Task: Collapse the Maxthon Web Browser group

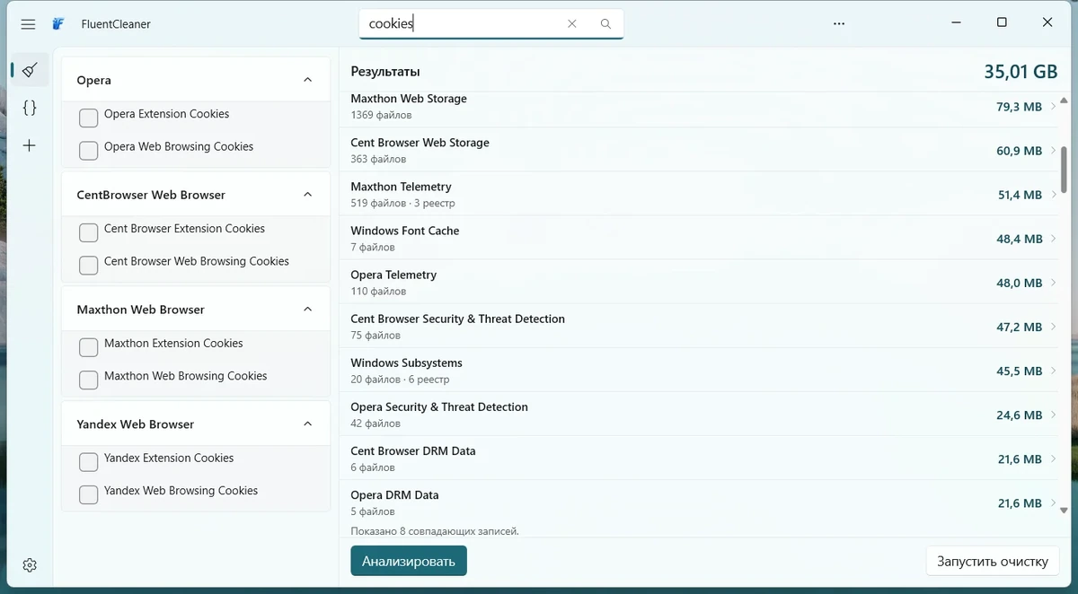Action: tap(308, 310)
